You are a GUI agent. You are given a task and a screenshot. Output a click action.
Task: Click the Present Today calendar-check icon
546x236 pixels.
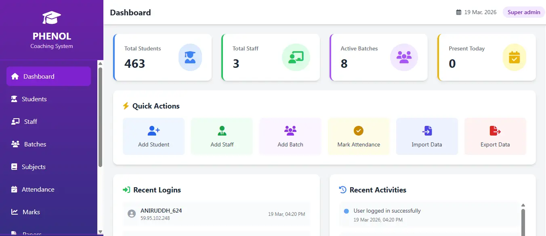[514, 57]
